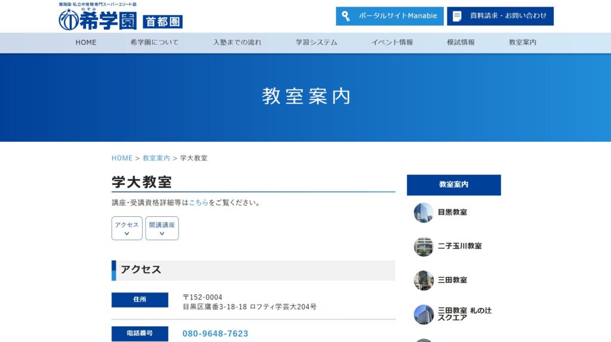Click 三田教室 building thumbnail
The height and width of the screenshot is (342, 611).
424,280
